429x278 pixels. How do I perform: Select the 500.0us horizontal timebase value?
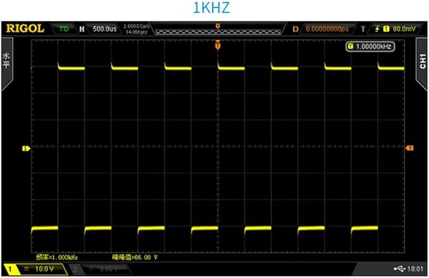(104, 29)
